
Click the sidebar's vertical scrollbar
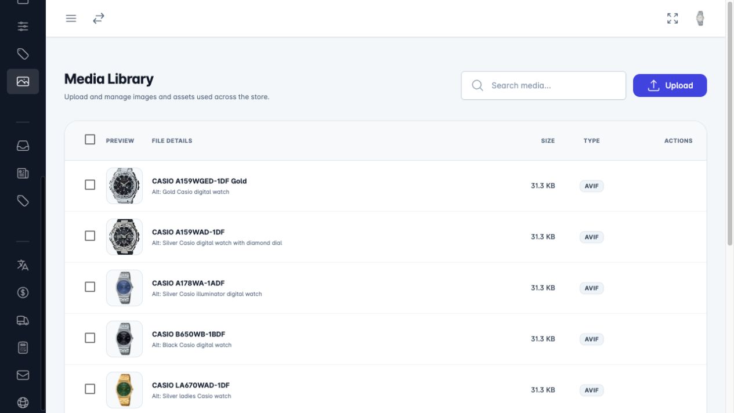pos(43,293)
